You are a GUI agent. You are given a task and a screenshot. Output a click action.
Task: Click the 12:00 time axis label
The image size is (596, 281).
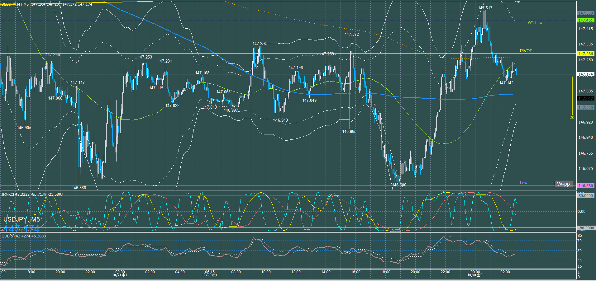[296, 272]
